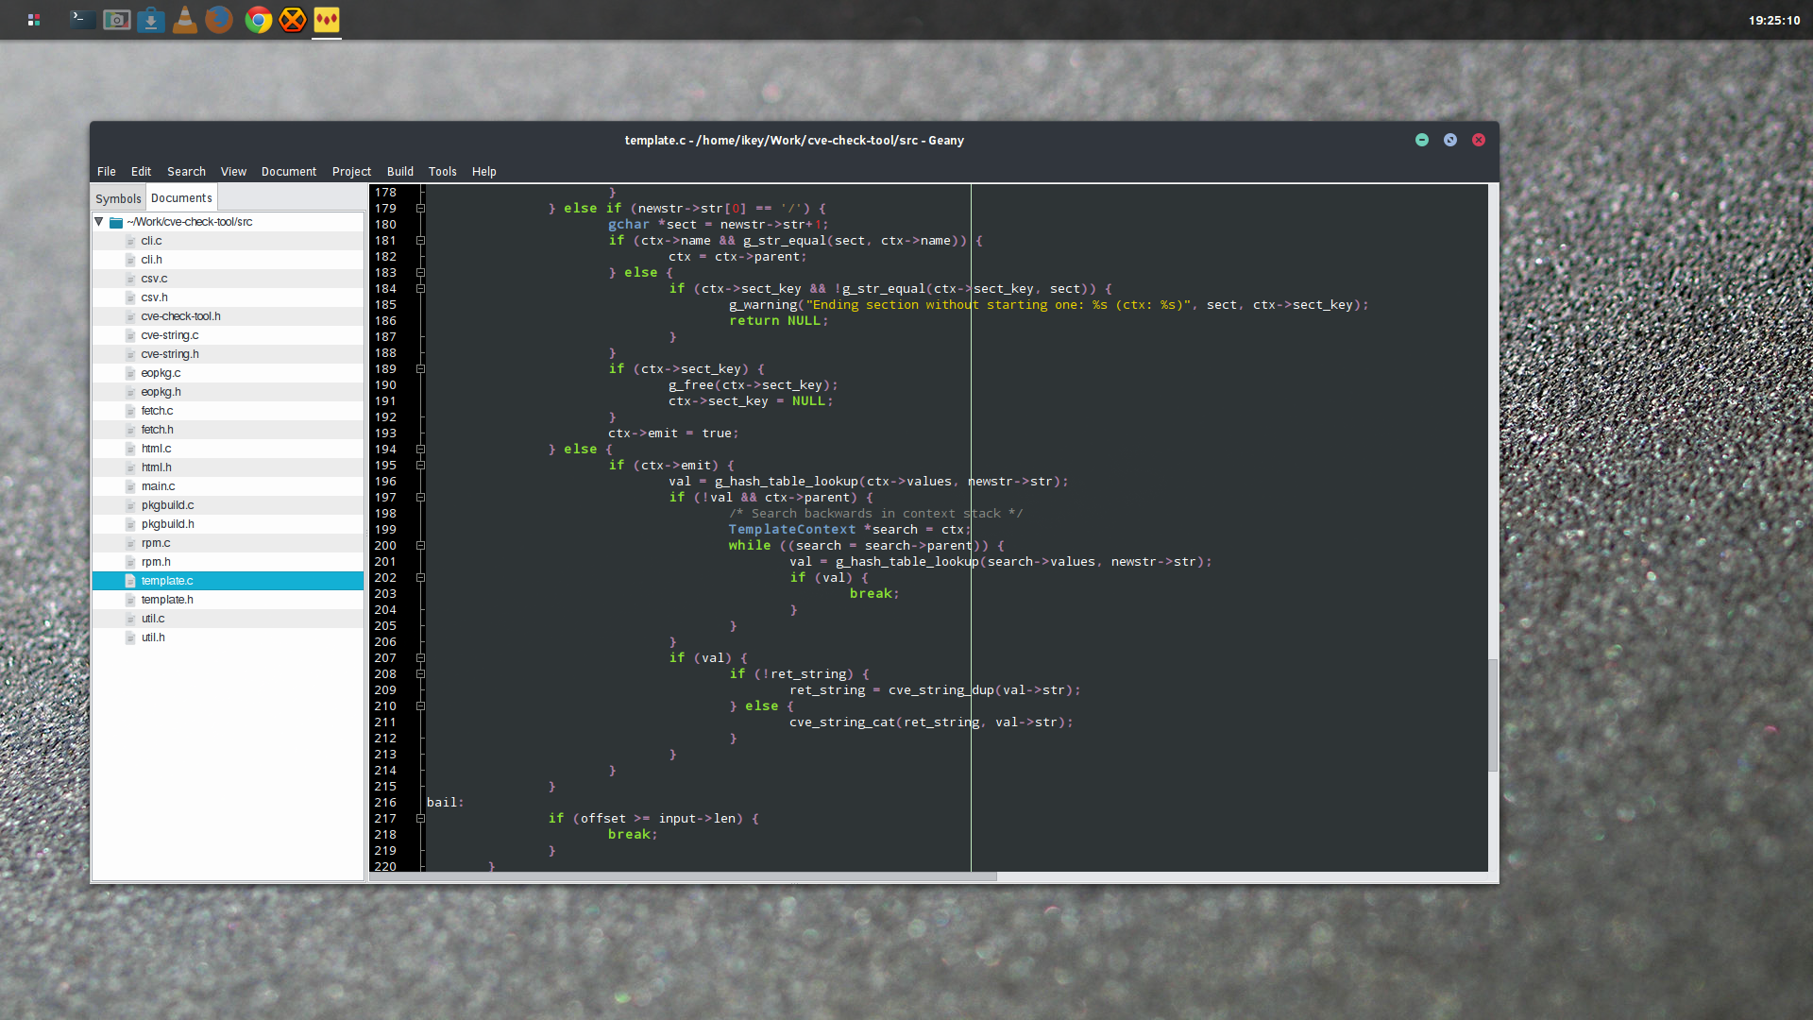This screenshot has height=1020, width=1813.
Task: Click the editor's horizontal scrollbar thumb
Action: click(683, 876)
